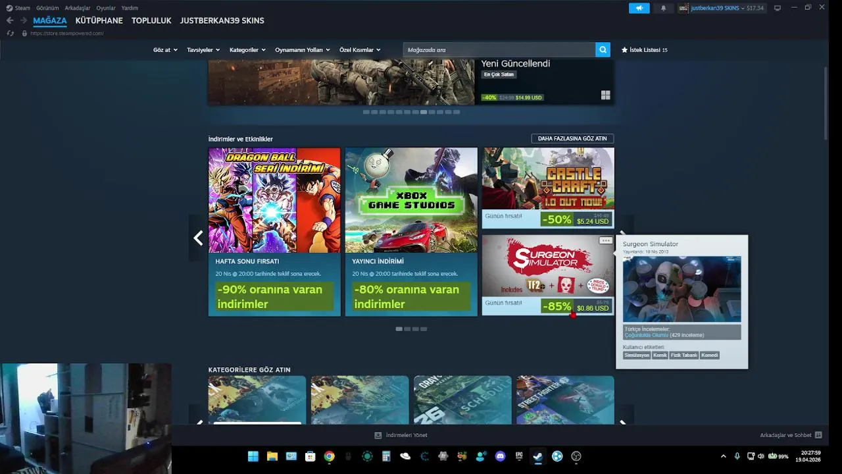Click the Mağazada ara search field
This screenshot has height=474, width=842.
[x=499, y=50]
